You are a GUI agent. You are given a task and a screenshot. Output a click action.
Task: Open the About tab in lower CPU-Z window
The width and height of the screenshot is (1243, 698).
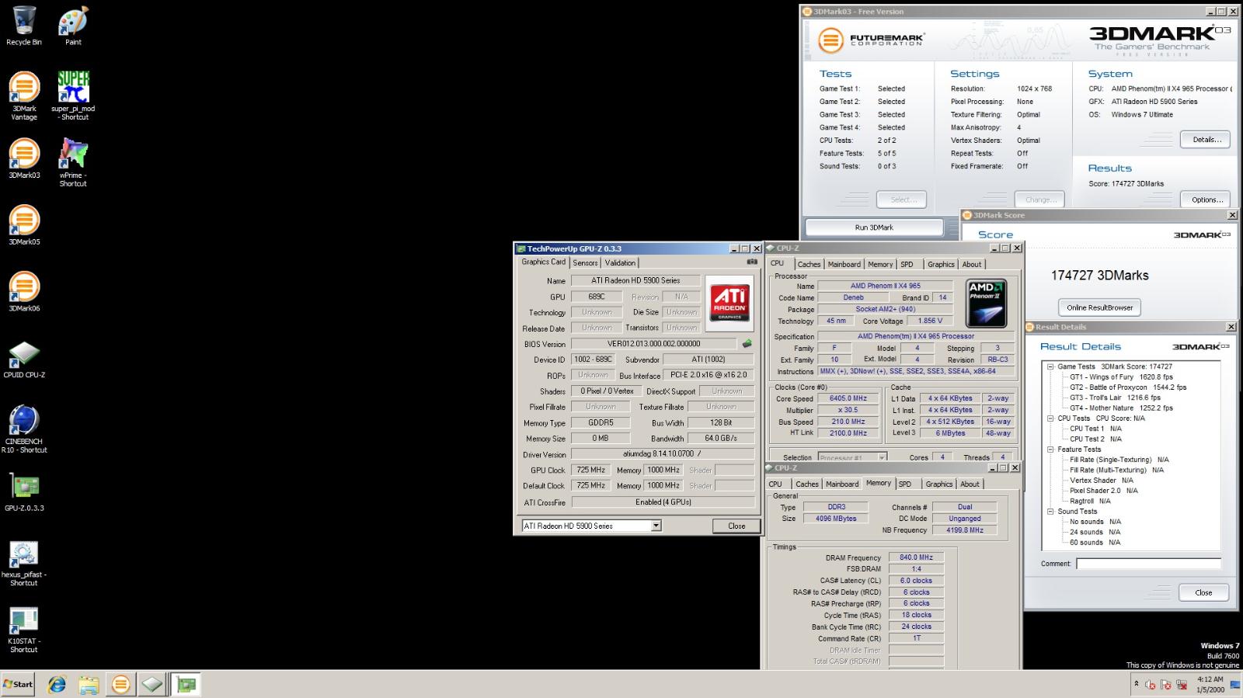tap(970, 484)
